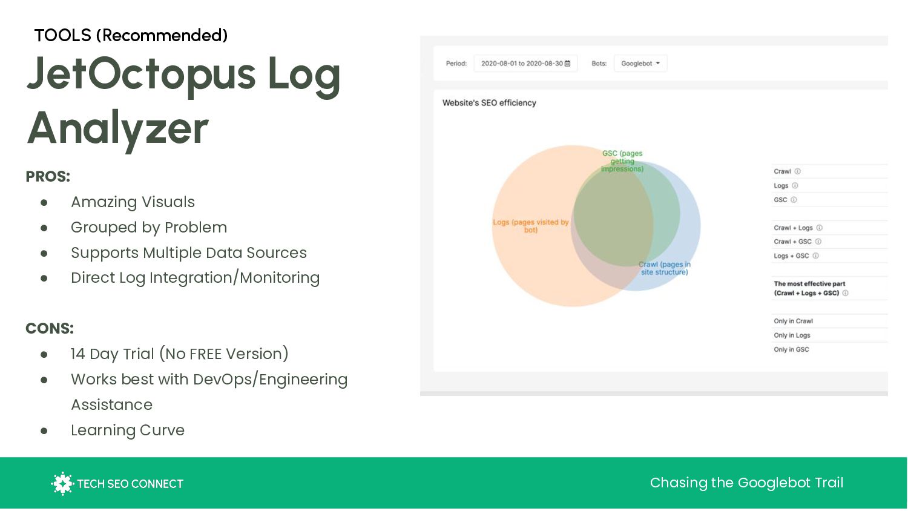Click Chasing the Googlebot Trail footer text
908x511 pixels.
click(746, 483)
